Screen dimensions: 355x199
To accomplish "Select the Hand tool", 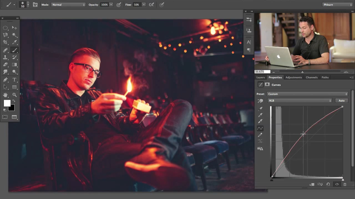I will 5,95.
